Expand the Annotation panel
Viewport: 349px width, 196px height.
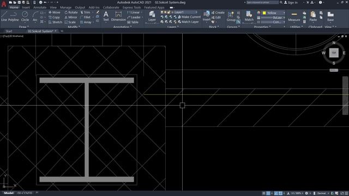click(x=122, y=27)
